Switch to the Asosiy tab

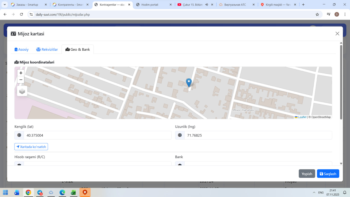click(22, 50)
